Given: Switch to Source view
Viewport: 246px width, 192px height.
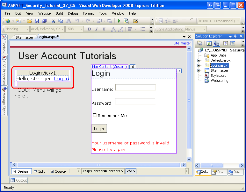Looking at the screenshot, I should click(58, 171).
